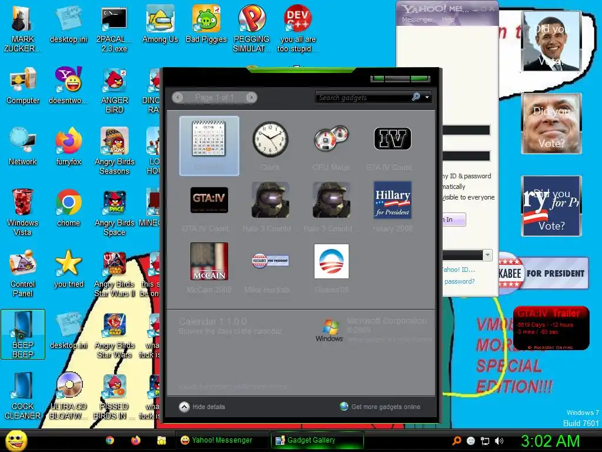This screenshot has width=602, height=452.
Task: Open the PISSED BIRDS IN desktop shortcut
Action: click(x=114, y=395)
